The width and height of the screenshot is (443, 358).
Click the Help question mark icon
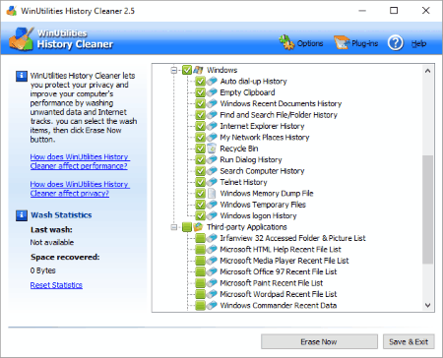click(x=396, y=43)
